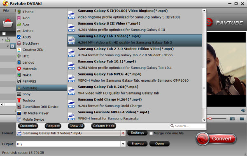Collapse the DVD disc tree node
247x156 pixels.
tap(3, 39)
